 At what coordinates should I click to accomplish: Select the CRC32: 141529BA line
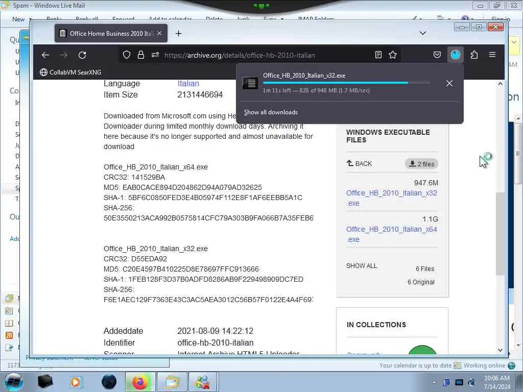(134, 177)
